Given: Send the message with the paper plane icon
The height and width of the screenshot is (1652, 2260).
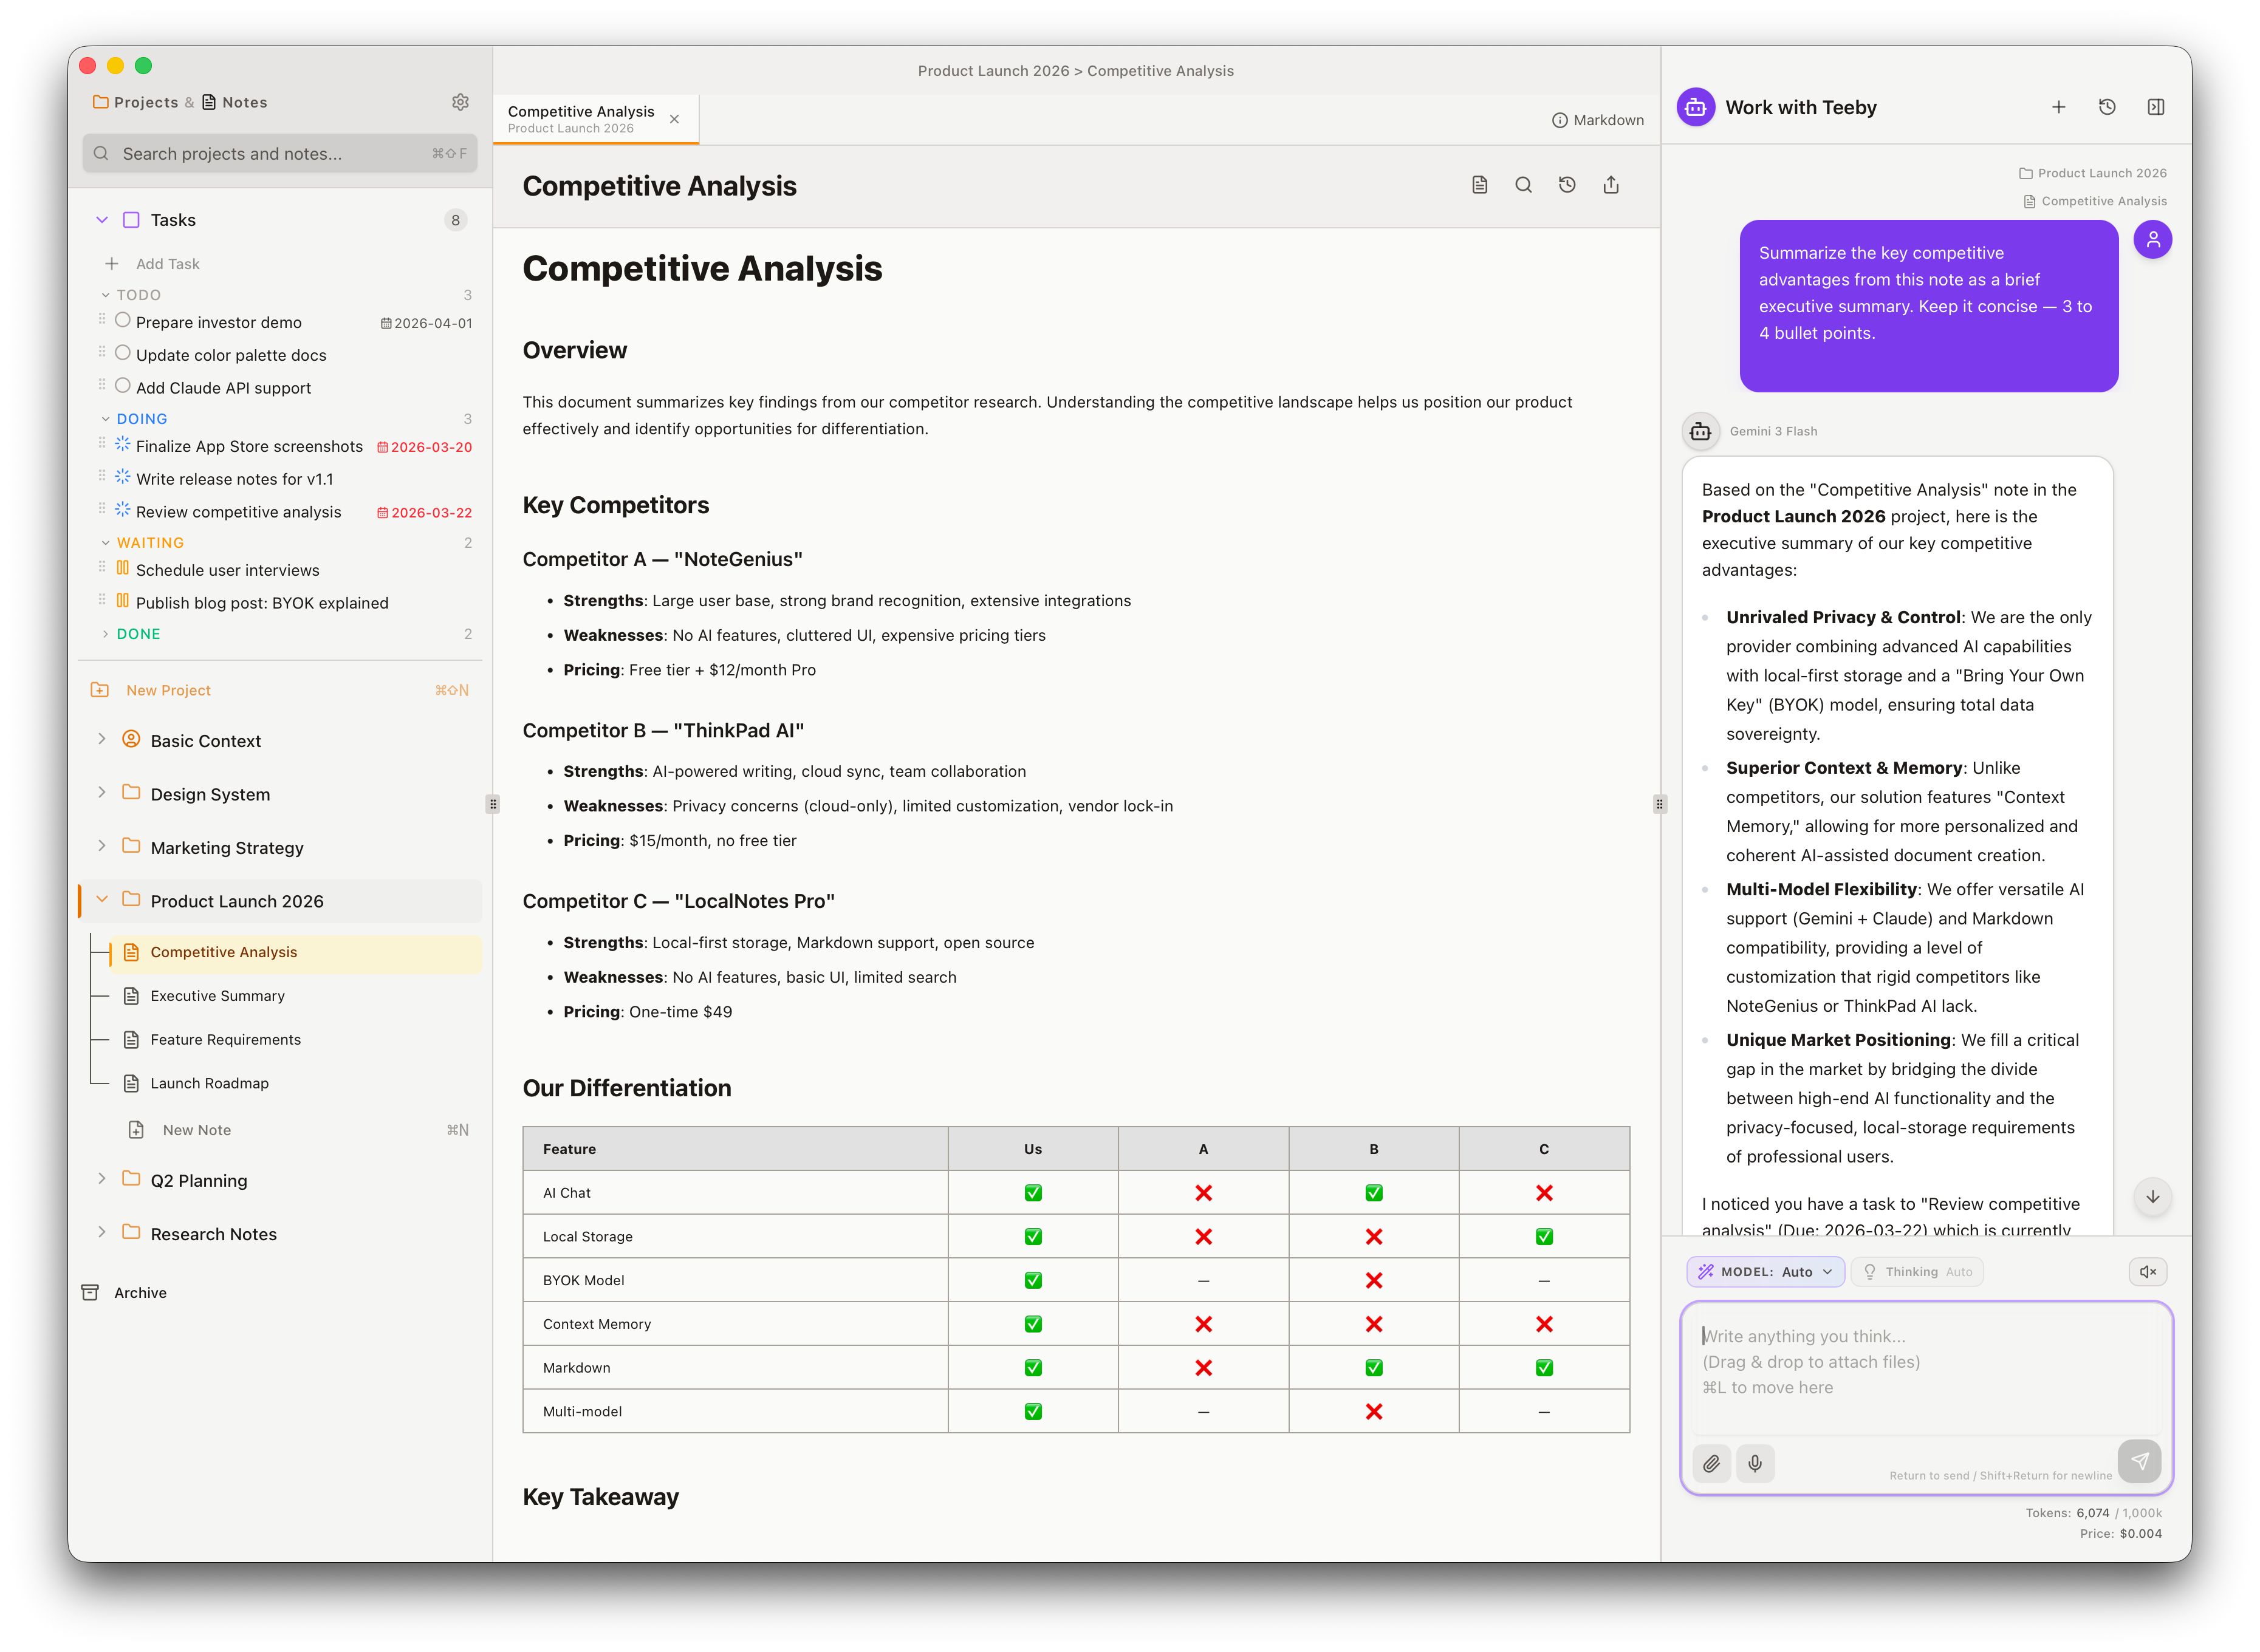Looking at the screenshot, I should tap(2139, 1461).
